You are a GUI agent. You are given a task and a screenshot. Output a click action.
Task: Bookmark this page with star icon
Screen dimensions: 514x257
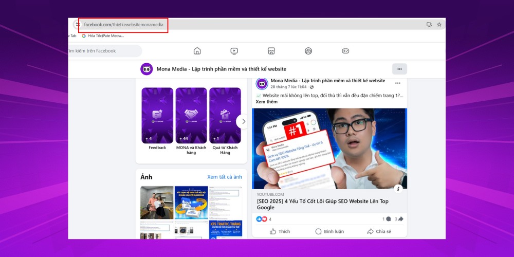tap(439, 25)
